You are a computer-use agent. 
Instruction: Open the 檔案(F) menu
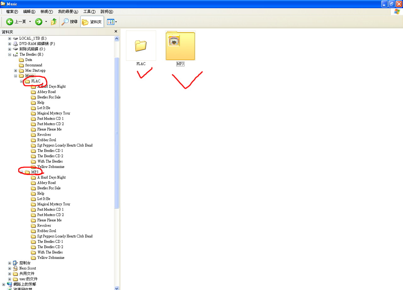[12, 12]
